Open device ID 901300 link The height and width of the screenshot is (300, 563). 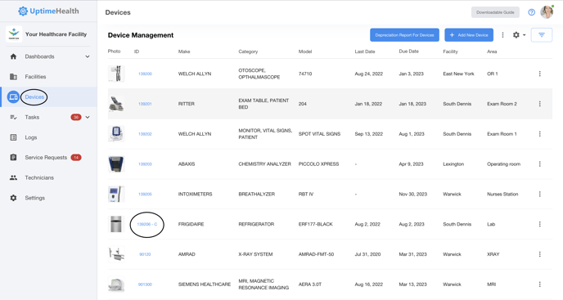point(145,284)
